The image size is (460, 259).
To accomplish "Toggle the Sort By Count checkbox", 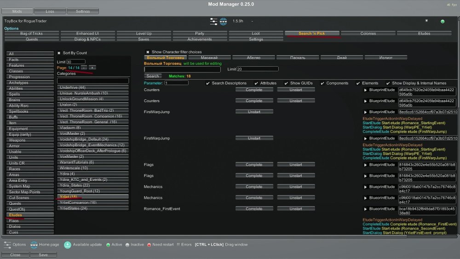I will [x=59, y=53].
